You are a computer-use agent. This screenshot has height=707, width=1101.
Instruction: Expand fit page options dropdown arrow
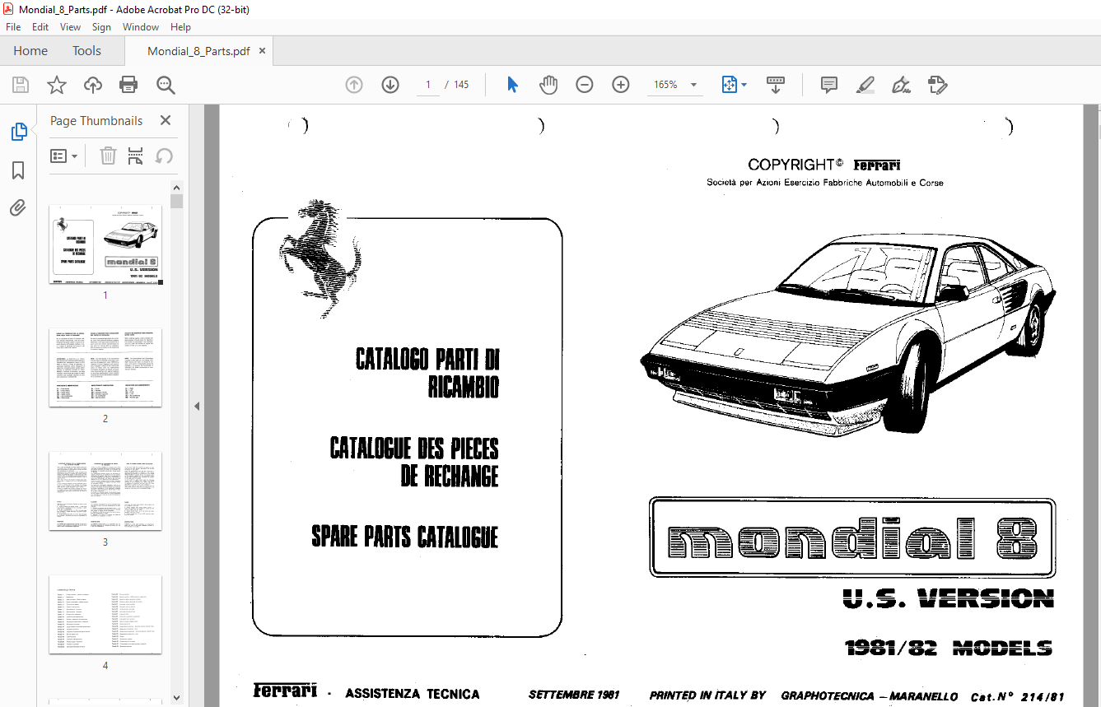pos(744,85)
